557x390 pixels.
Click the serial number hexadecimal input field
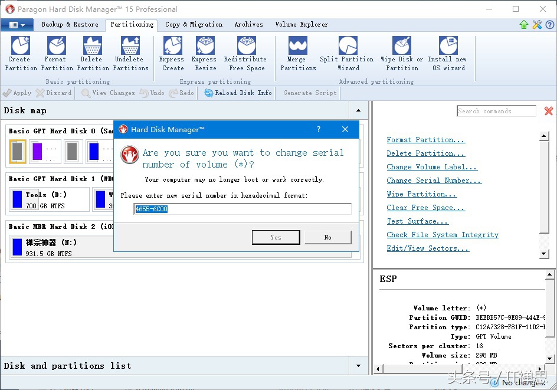(243, 209)
